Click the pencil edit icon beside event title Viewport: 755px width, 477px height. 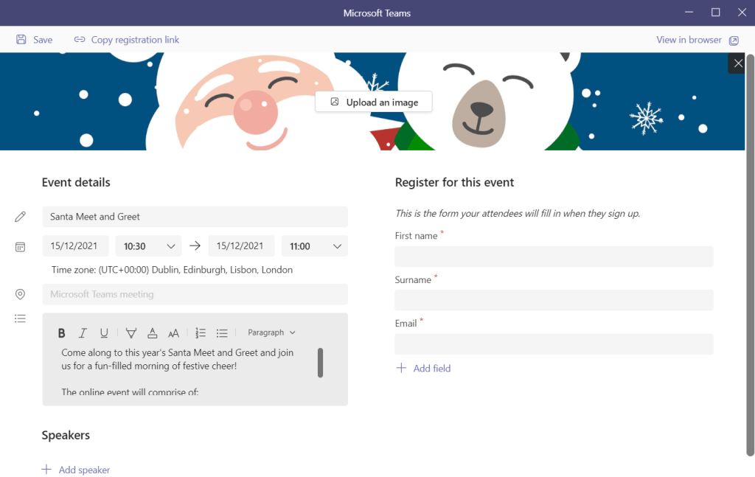pos(20,216)
